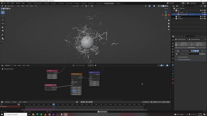This screenshot has height=116, width=207.
Task: Click the pin icon in node editor header
Action: coord(95,65)
